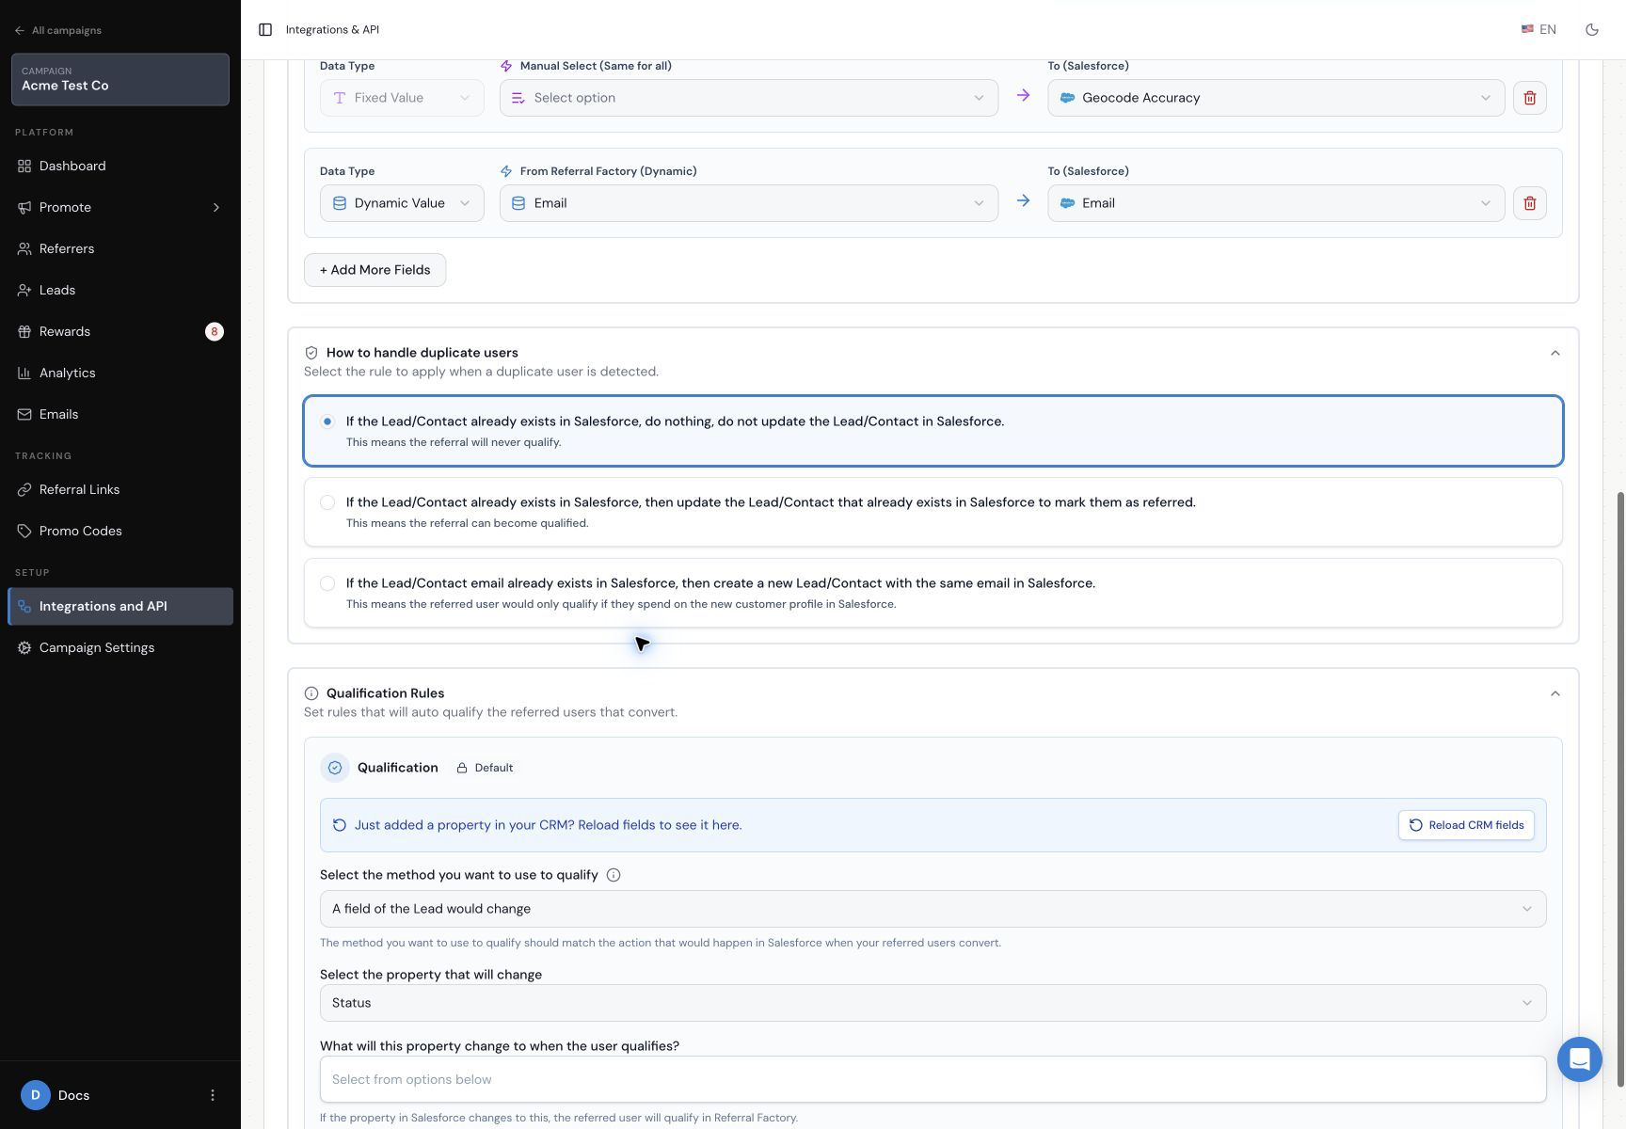Click the Acme Test Co campaign card
This screenshot has width=1626, height=1129.
[x=120, y=79]
